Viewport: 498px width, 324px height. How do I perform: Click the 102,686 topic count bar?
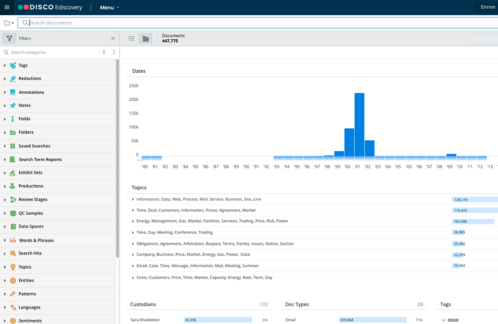pyautogui.click(x=473, y=221)
